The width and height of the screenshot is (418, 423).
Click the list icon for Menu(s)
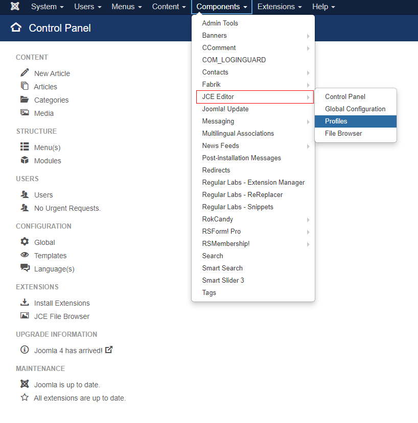(25, 146)
